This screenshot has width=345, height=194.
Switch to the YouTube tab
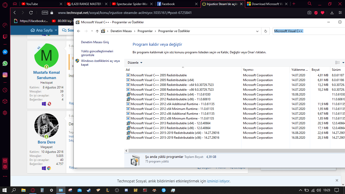point(42,4)
